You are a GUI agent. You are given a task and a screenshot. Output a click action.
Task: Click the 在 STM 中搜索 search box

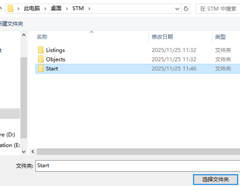(x=218, y=9)
